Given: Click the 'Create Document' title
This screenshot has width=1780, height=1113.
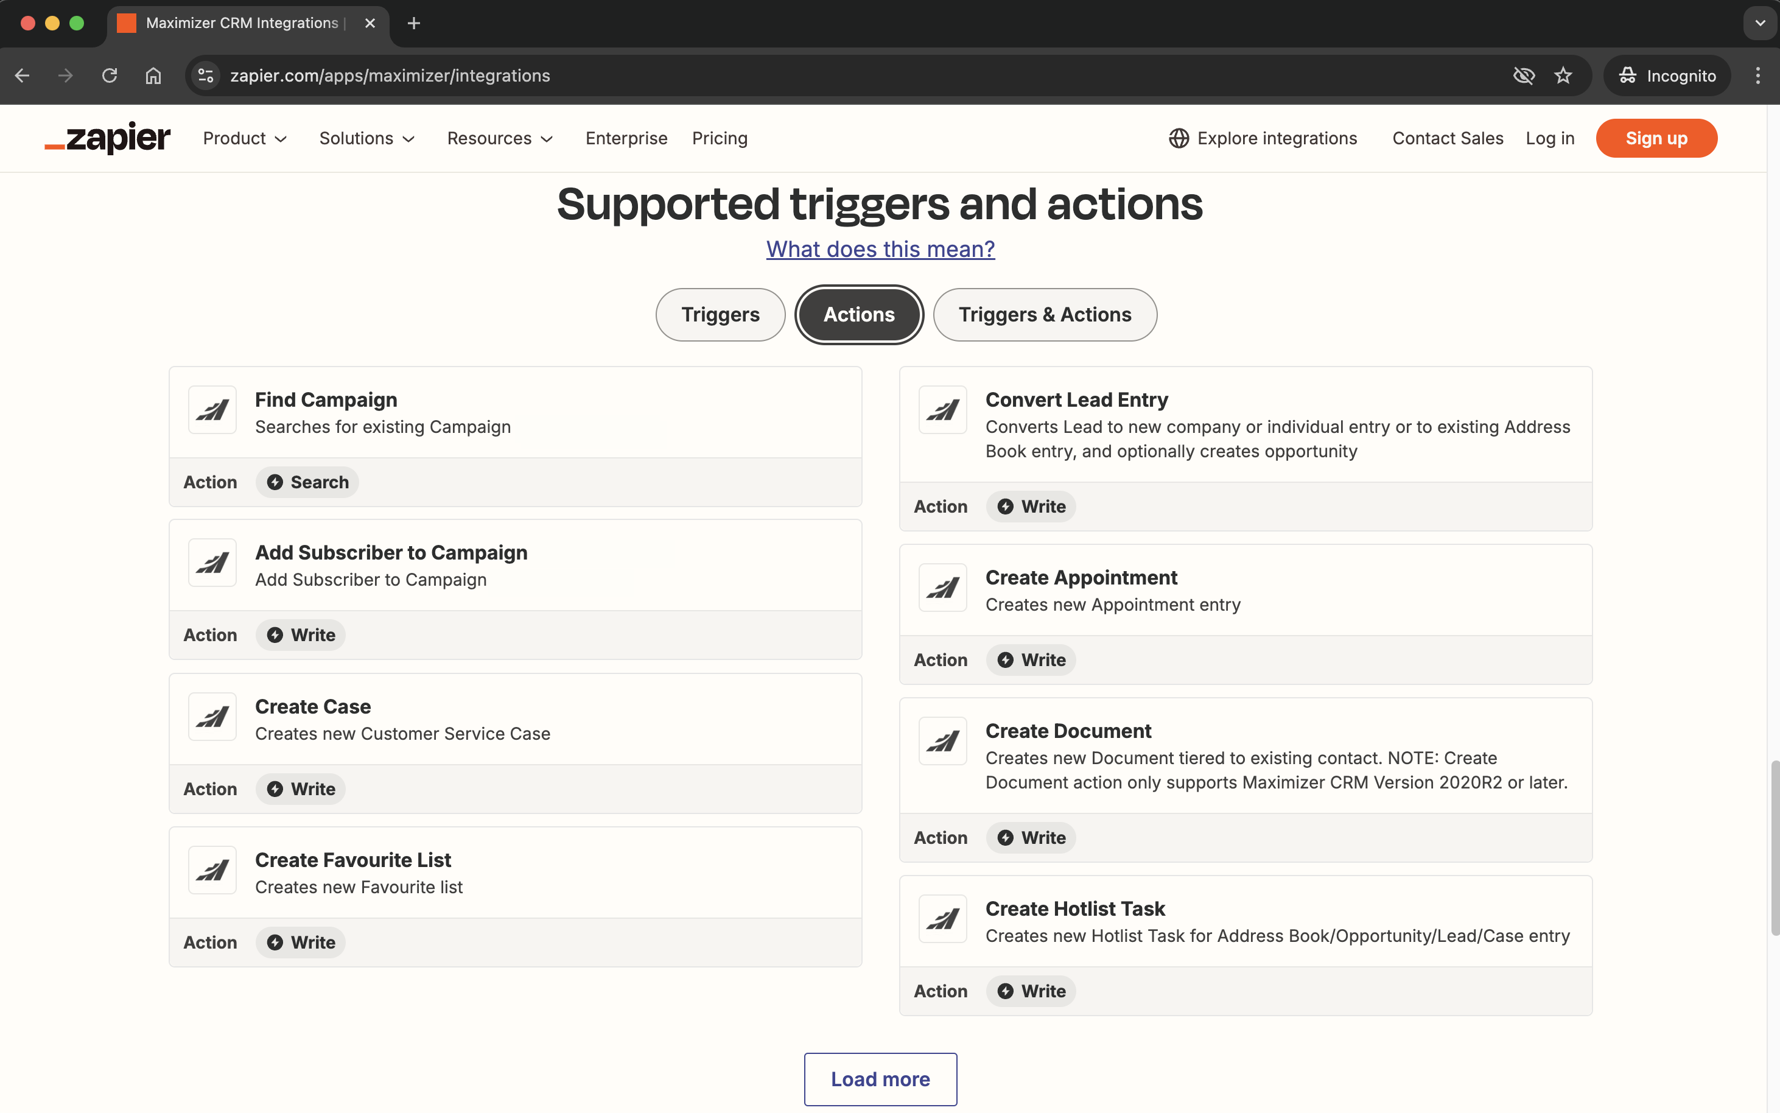Looking at the screenshot, I should coord(1068,731).
